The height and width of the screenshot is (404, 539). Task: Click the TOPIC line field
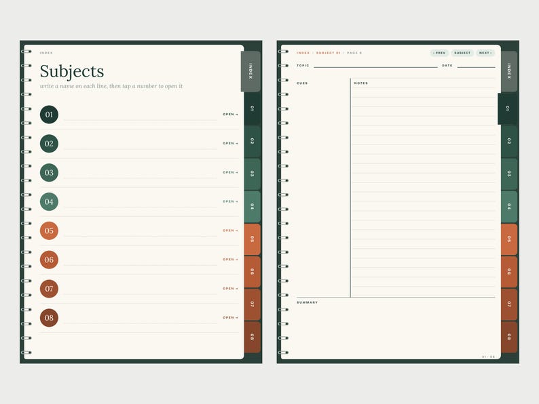click(375, 65)
